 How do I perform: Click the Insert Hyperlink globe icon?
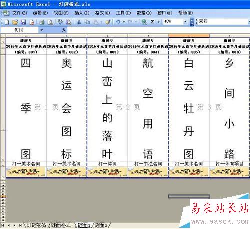[x=144, y=22]
